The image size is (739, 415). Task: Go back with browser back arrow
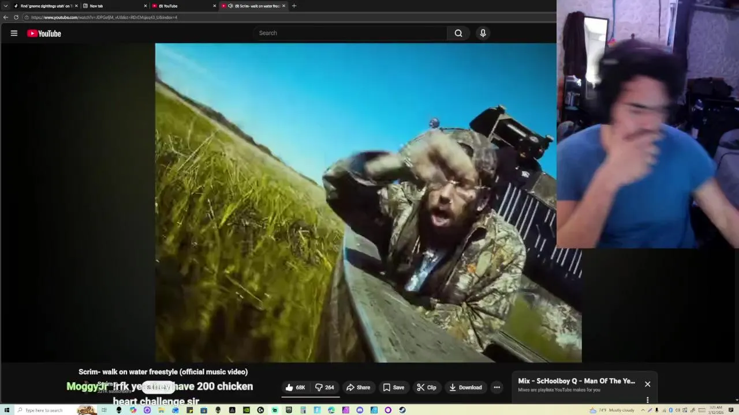[6, 17]
